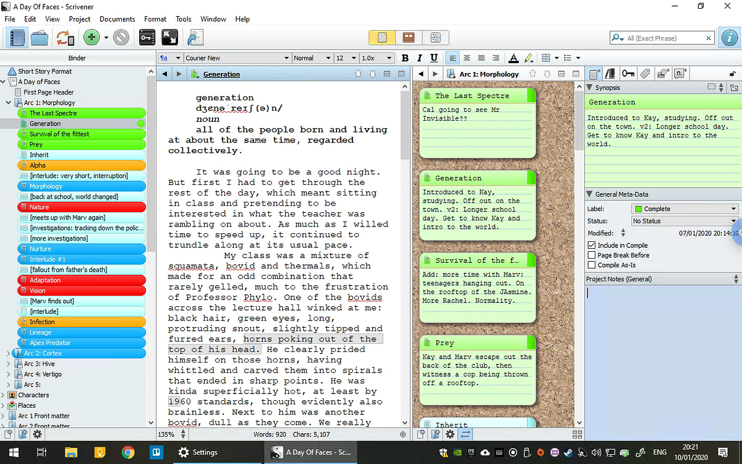Image resolution: width=742 pixels, height=464 pixels.
Task: Show Keywords key pane in Inspector
Action: [x=628, y=74]
